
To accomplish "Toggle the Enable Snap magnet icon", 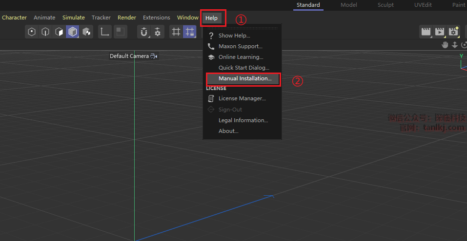I will pyautogui.click(x=144, y=32).
